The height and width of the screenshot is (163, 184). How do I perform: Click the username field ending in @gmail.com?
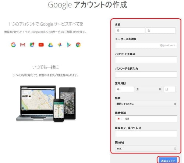point(146,45)
